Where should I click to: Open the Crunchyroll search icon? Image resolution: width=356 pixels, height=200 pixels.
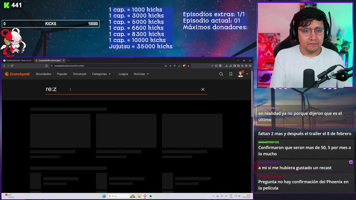pos(221,74)
